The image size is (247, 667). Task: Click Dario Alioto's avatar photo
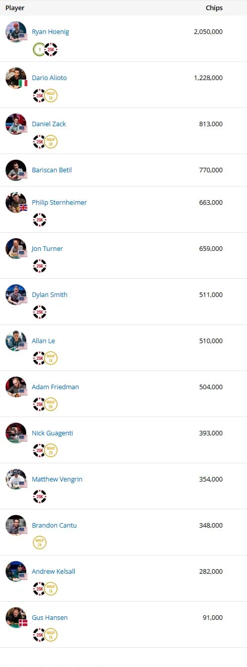[x=16, y=78]
